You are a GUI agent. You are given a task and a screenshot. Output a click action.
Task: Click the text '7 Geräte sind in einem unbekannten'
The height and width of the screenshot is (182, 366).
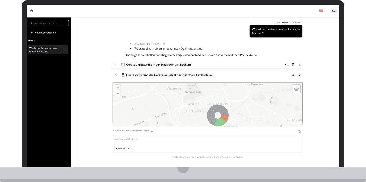coord(169,49)
